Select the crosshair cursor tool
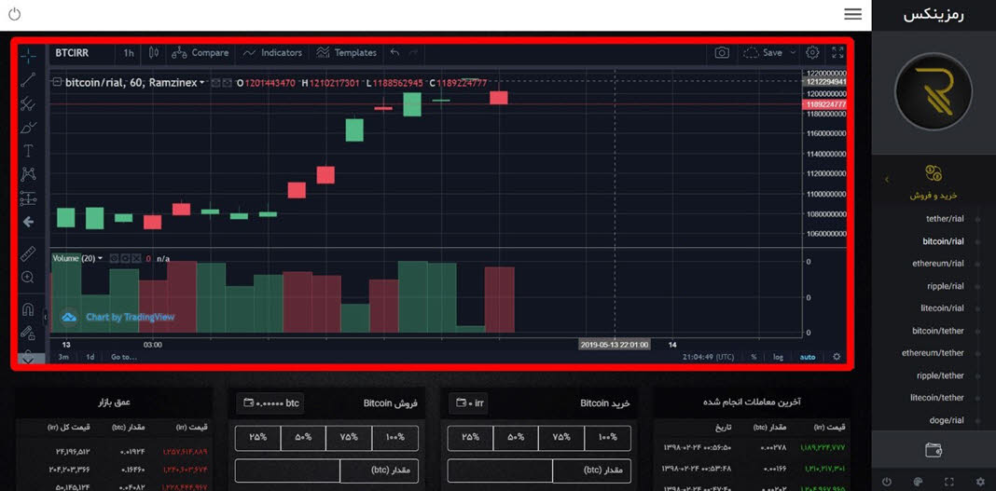 tap(28, 55)
